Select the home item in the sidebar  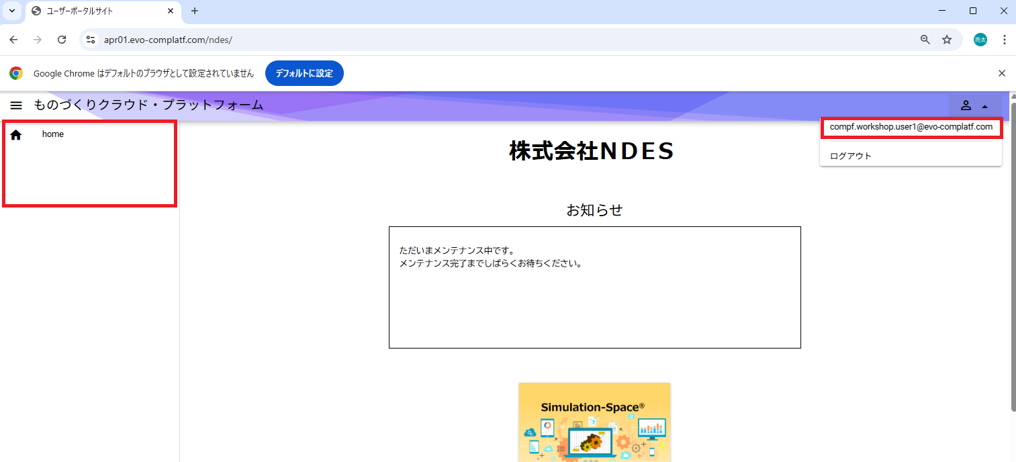click(x=53, y=134)
